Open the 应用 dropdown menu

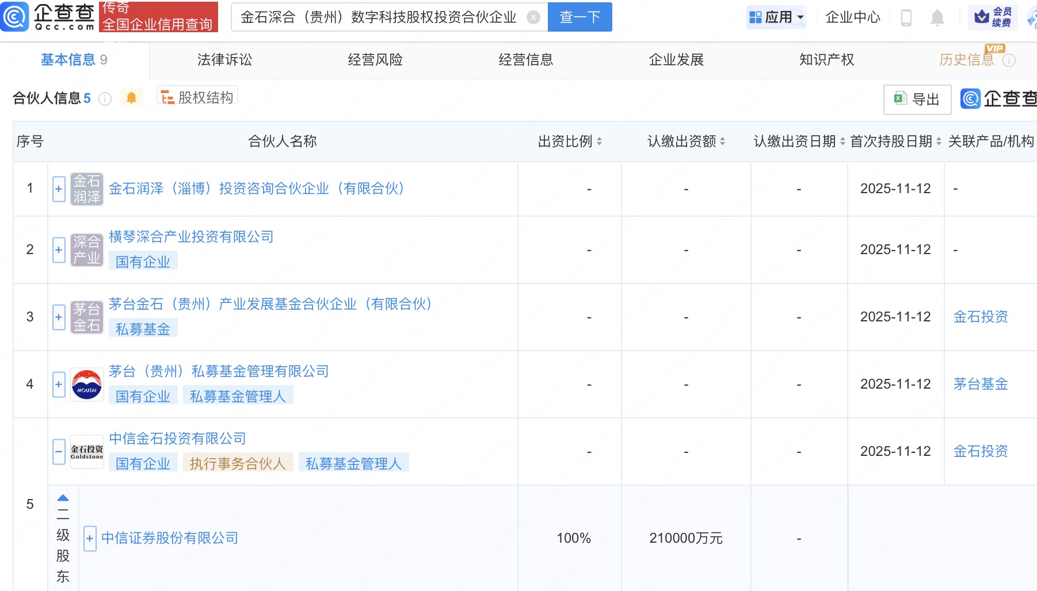(776, 17)
